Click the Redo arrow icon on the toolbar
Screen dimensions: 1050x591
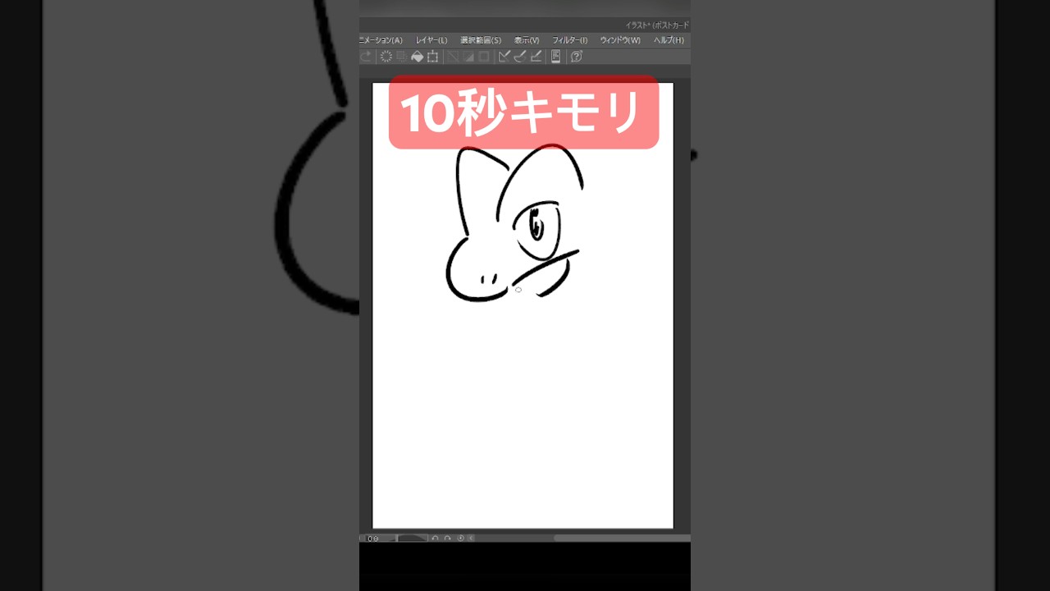coord(365,57)
